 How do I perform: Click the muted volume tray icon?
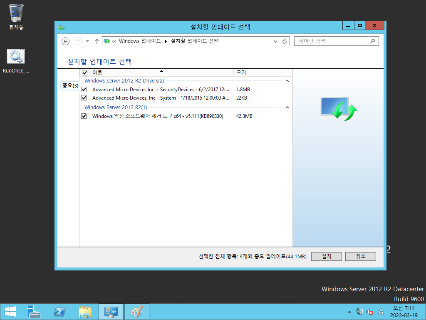click(369, 312)
